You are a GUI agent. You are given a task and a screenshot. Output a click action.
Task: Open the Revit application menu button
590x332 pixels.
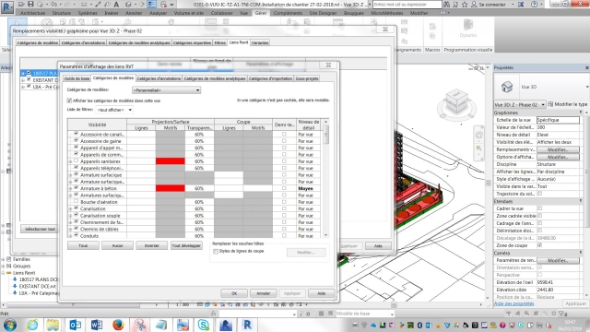pyautogui.click(x=7, y=6)
